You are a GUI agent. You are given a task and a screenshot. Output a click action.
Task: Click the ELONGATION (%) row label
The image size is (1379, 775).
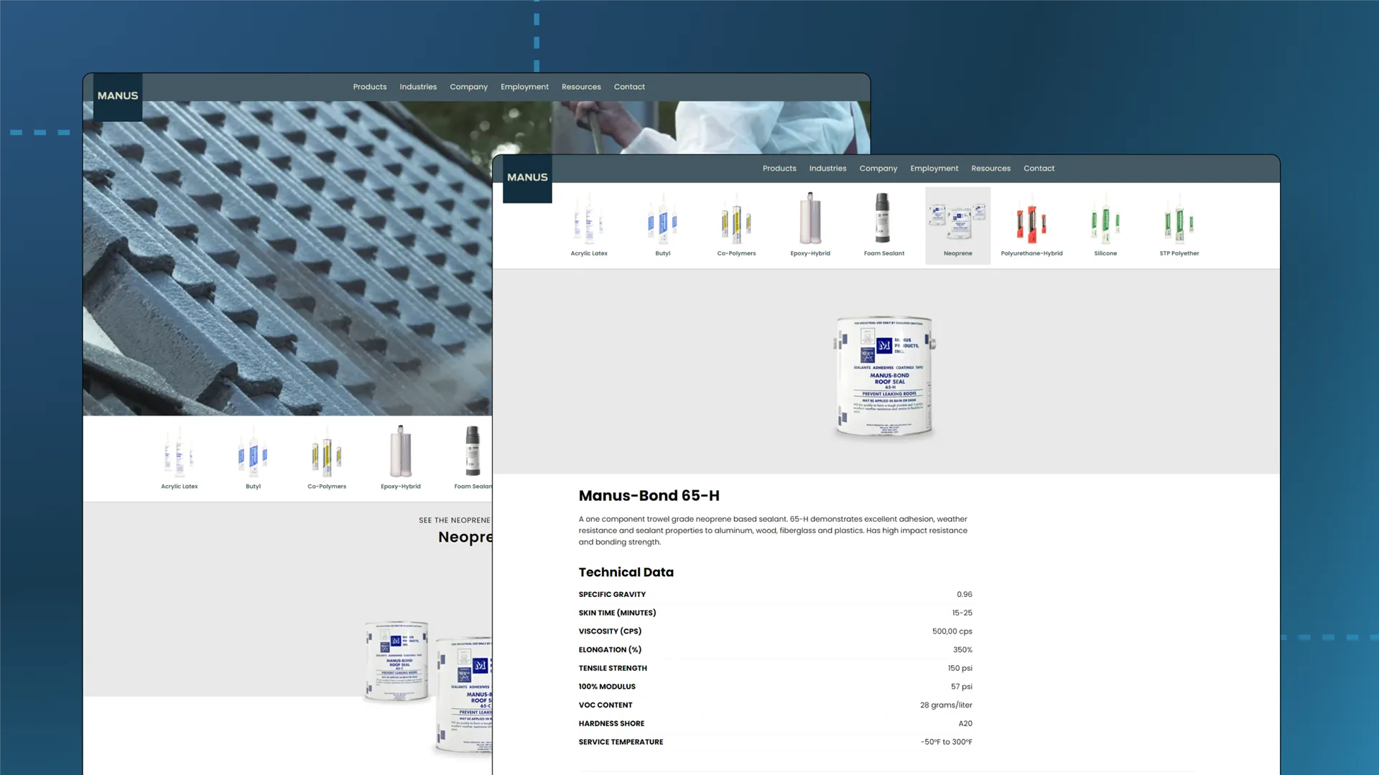(610, 650)
